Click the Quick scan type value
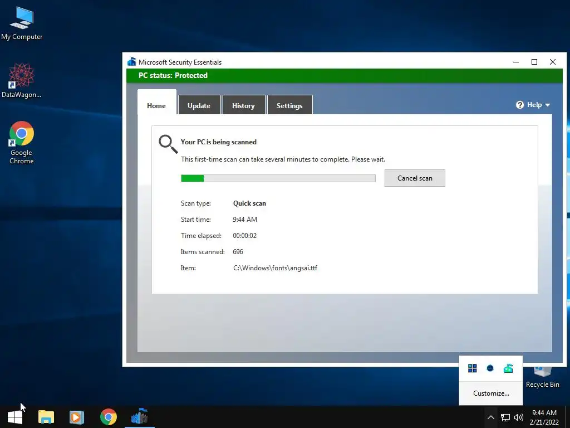Image resolution: width=570 pixels, height=428 pixels. tap(249, 203)
